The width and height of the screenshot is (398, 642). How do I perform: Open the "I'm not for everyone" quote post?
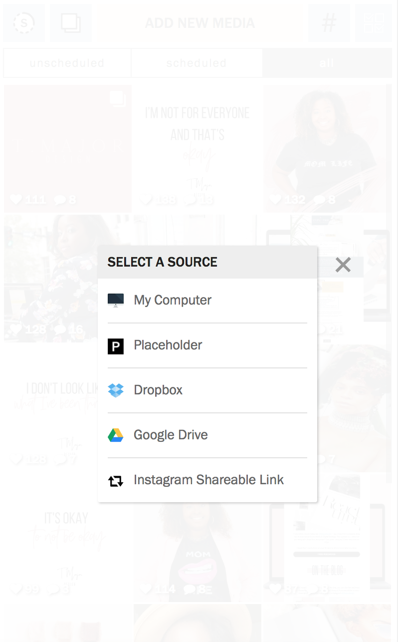point(197,148)
